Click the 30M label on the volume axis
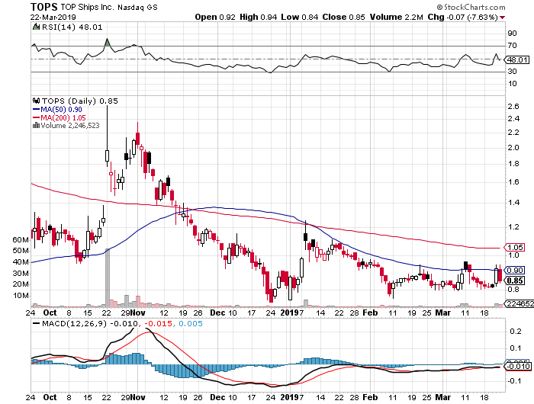The image size is (534, 404). click(x=21, y=274)
